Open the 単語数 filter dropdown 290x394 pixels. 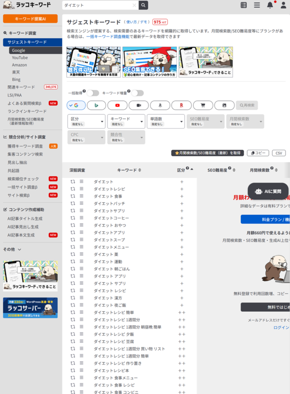pyautogui.click(x=166, y=121)
